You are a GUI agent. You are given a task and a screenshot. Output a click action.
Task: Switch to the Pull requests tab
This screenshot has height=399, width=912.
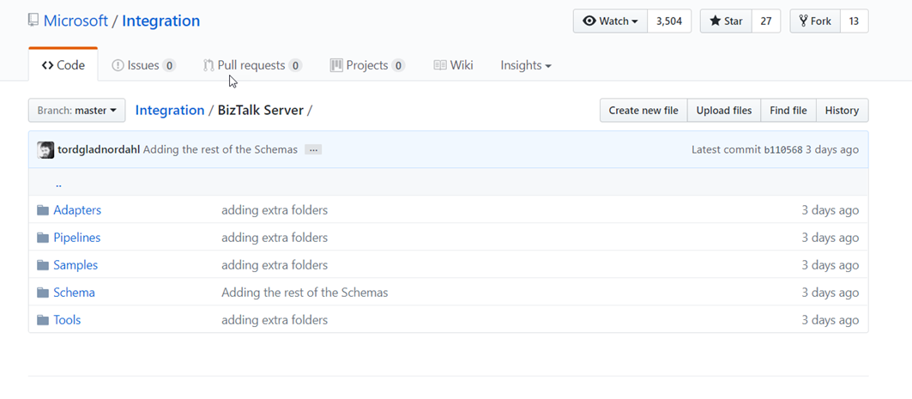pyautogui.click(x=251, y=65)
